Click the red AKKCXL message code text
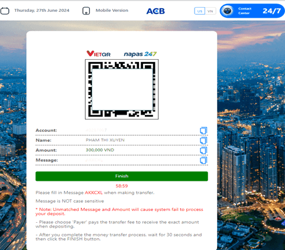Viewport: 285px width, 250px height. [x=93, y=193]
